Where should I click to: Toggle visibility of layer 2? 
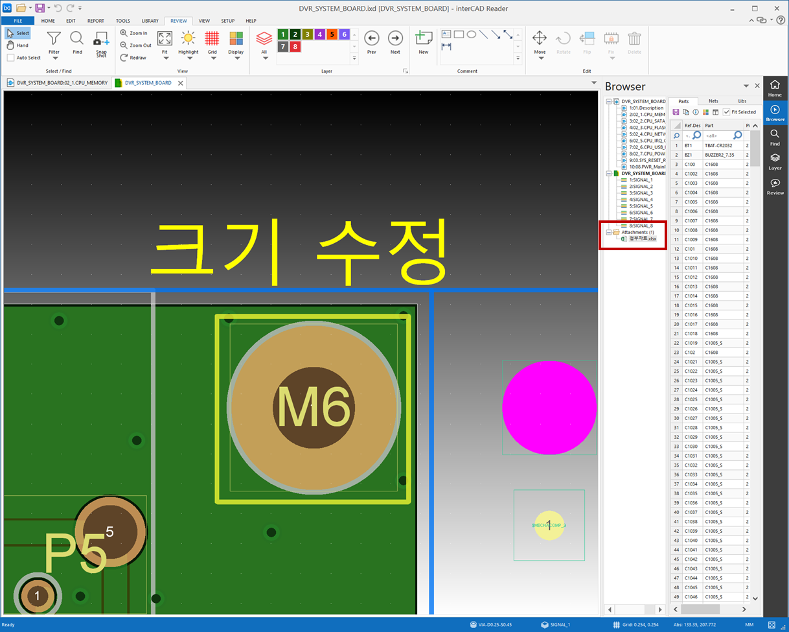pos(295,33)
